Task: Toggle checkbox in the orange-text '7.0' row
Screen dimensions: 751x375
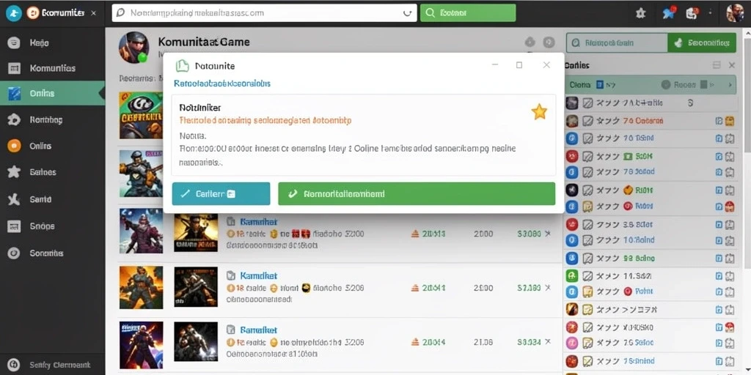Action: click(587, 121)
